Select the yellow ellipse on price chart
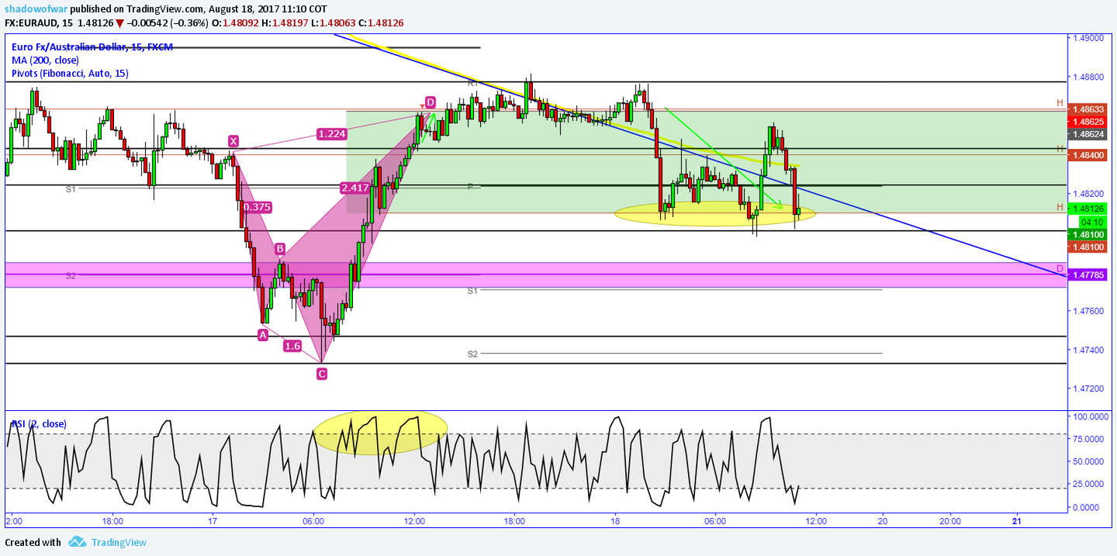 pyautogui.click(x=716, y=213)
